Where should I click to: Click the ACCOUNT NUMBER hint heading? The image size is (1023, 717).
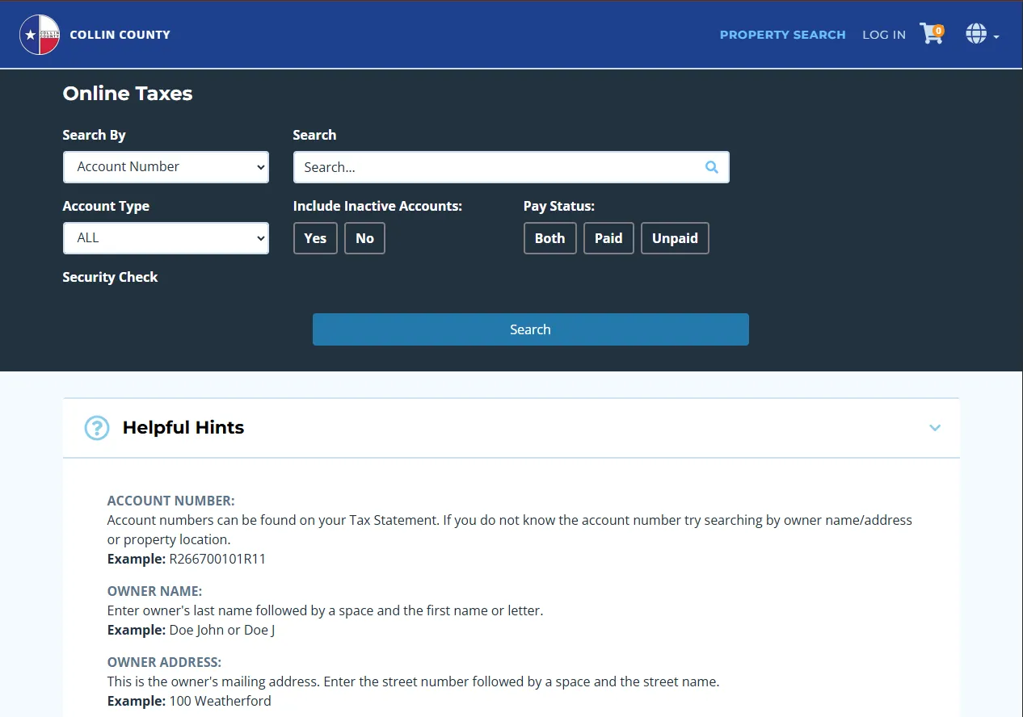(170, 501)
